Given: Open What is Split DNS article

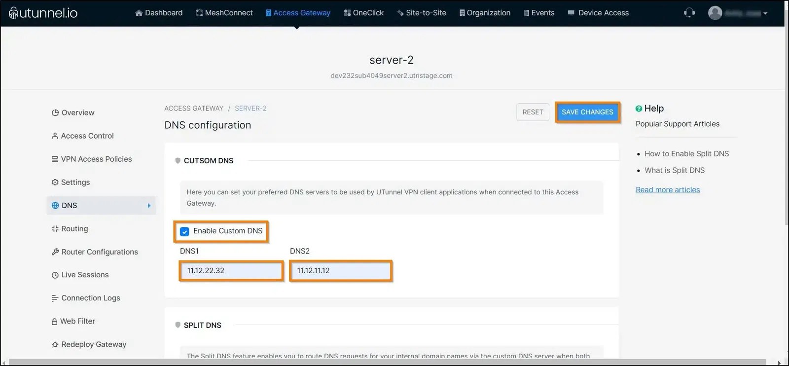Looking at the screenshot, I should coord(675,170).
